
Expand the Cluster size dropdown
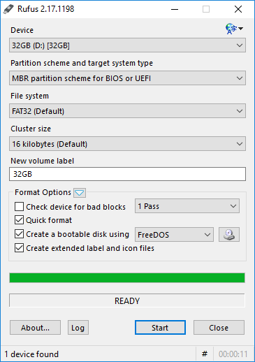pyautogui.click(x=127, y=144)
